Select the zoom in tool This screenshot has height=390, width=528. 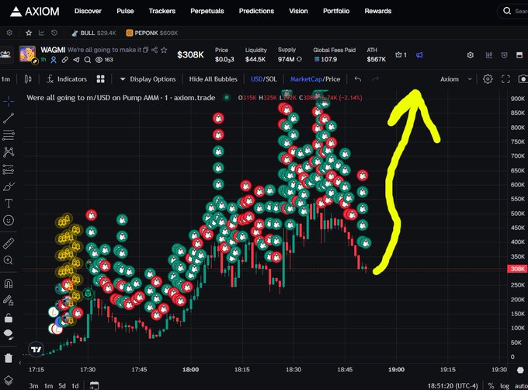coord(9,260)
